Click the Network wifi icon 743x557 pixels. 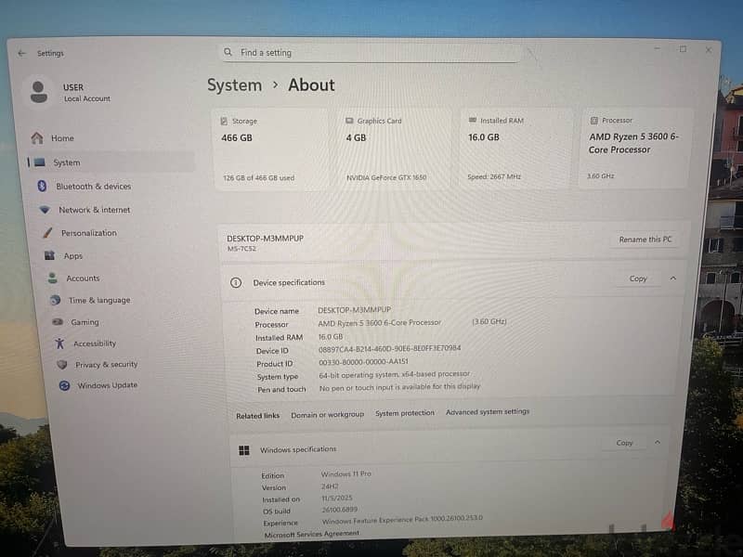pos(45,210)
